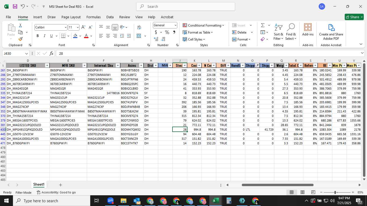Click Increase Decimal icon
367x206 pixels.
(156, 39)
